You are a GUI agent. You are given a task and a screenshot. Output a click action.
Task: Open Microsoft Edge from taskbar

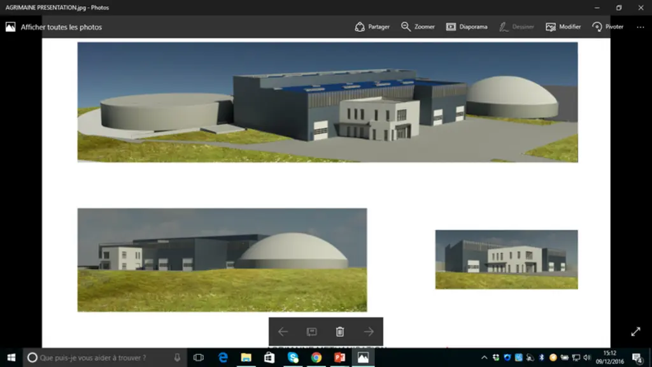(x=223, y=357)
